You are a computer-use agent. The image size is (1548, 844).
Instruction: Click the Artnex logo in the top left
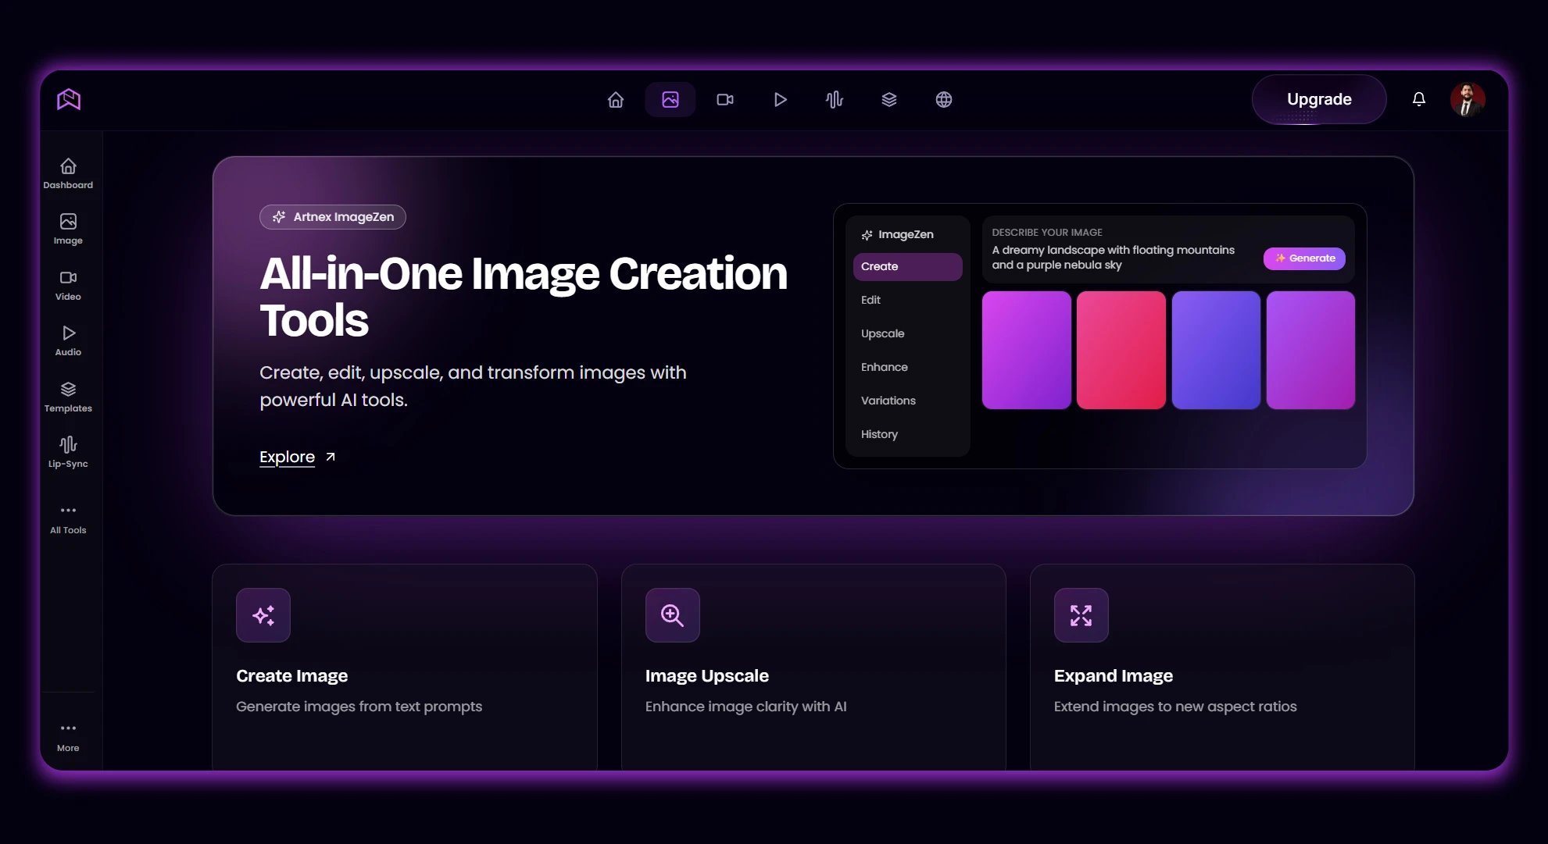tap(69, 99)
